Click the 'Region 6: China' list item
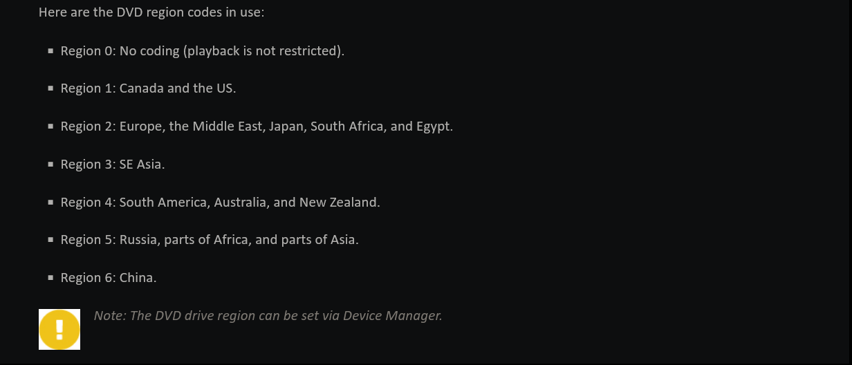Screen dimensions: 852x365 (x=109, y=278)
